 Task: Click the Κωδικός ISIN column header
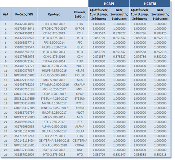click(x=24, y=14)
